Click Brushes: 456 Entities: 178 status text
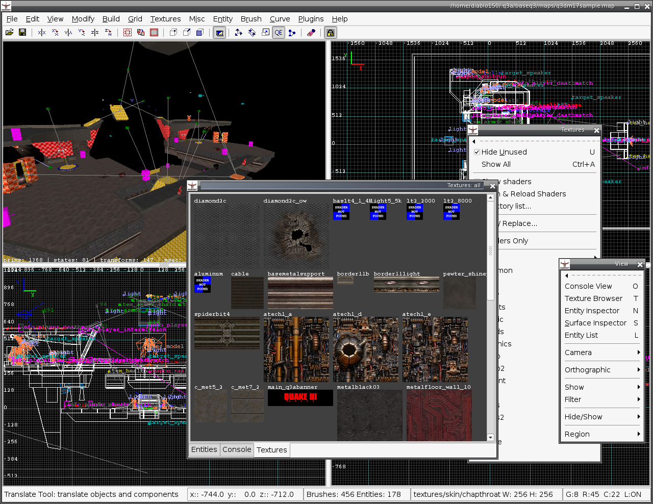Viewport: 653px width, 504px height. (x=354, y=494)
